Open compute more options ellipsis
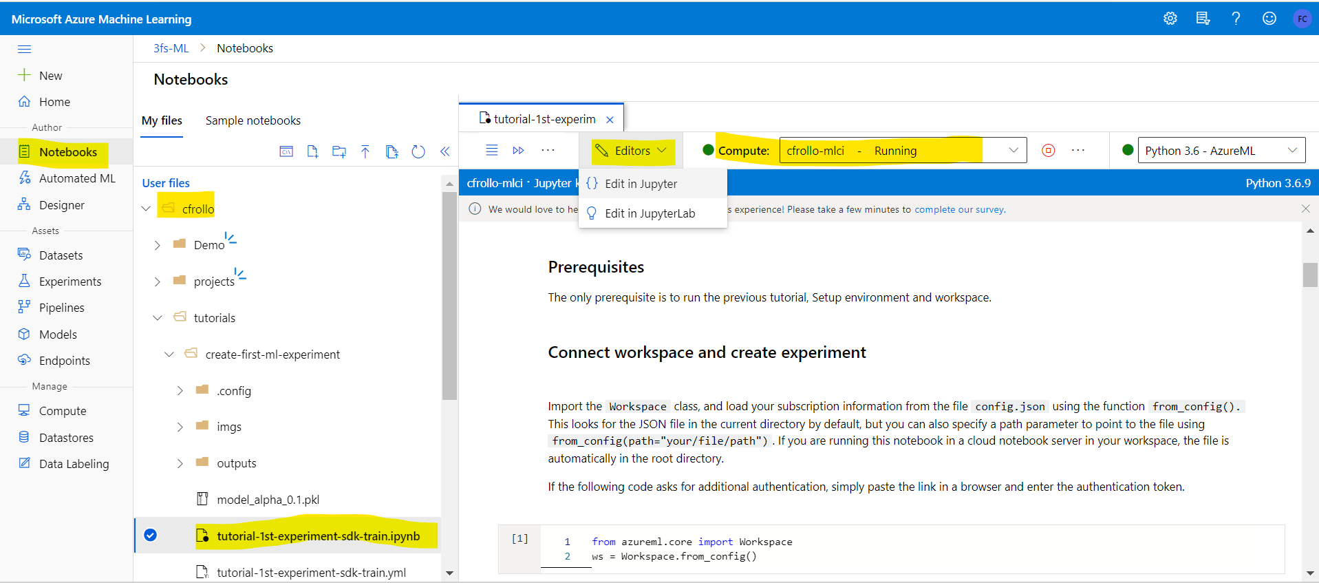Screen dimensions: 1319x583 [1078, 150]
